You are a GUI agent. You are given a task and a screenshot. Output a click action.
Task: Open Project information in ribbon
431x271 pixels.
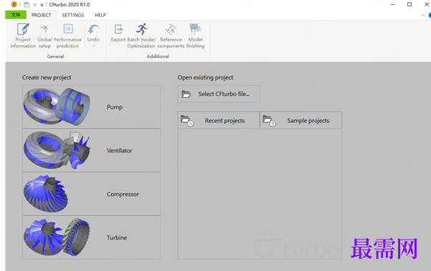(23, 36)
